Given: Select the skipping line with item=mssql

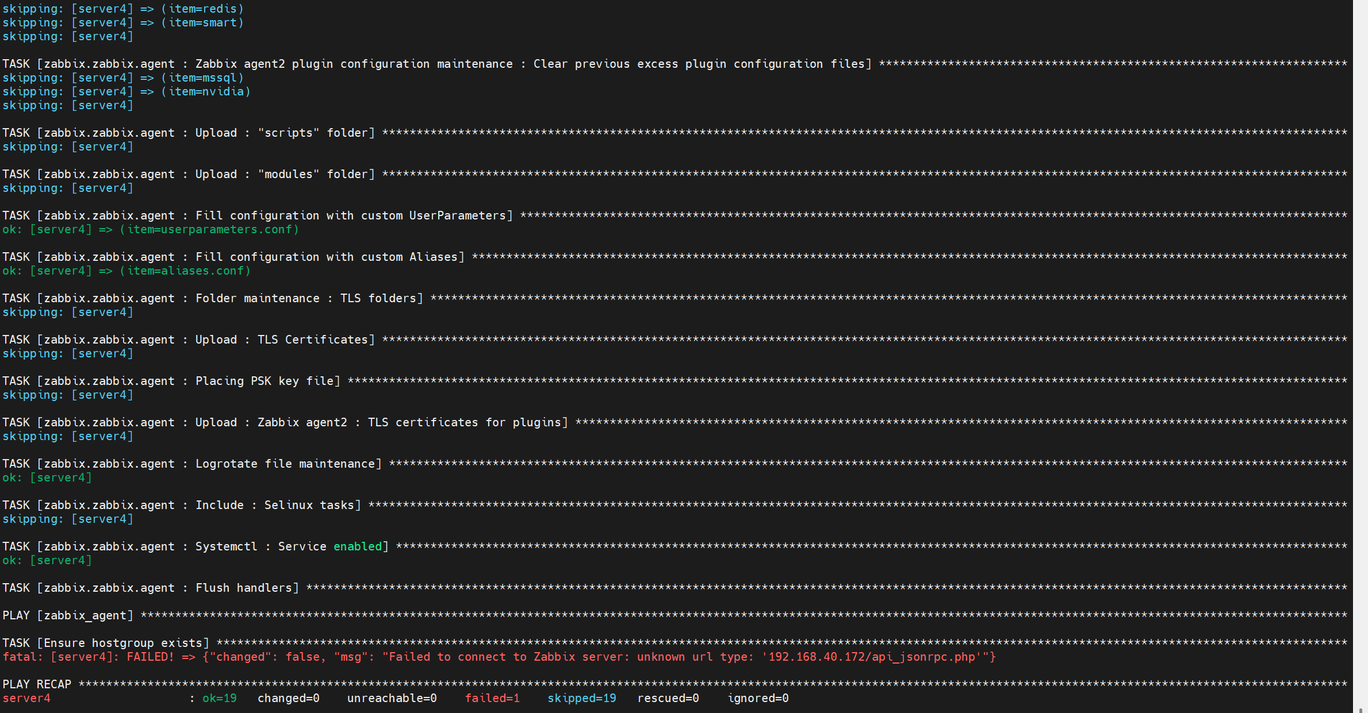Looking at the screenshot, I should click(x=123, y=78).
